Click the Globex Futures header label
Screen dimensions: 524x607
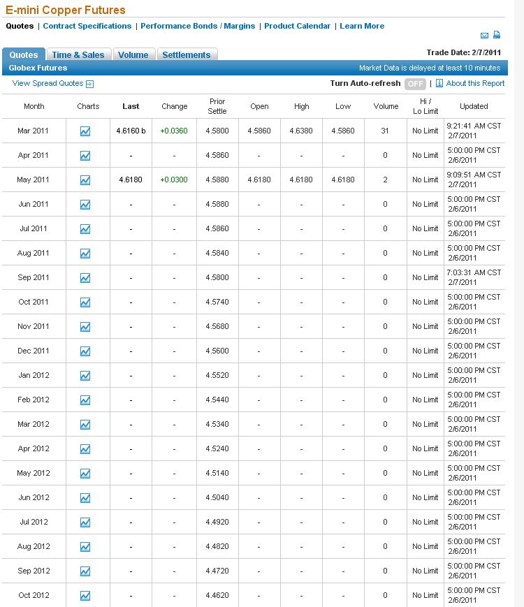(38, 68)
